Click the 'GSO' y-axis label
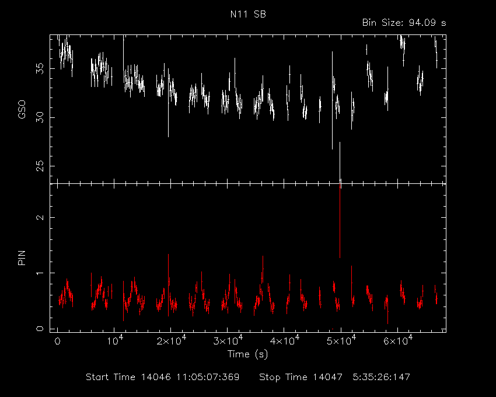496x397 pixels. tap(22, 110)
